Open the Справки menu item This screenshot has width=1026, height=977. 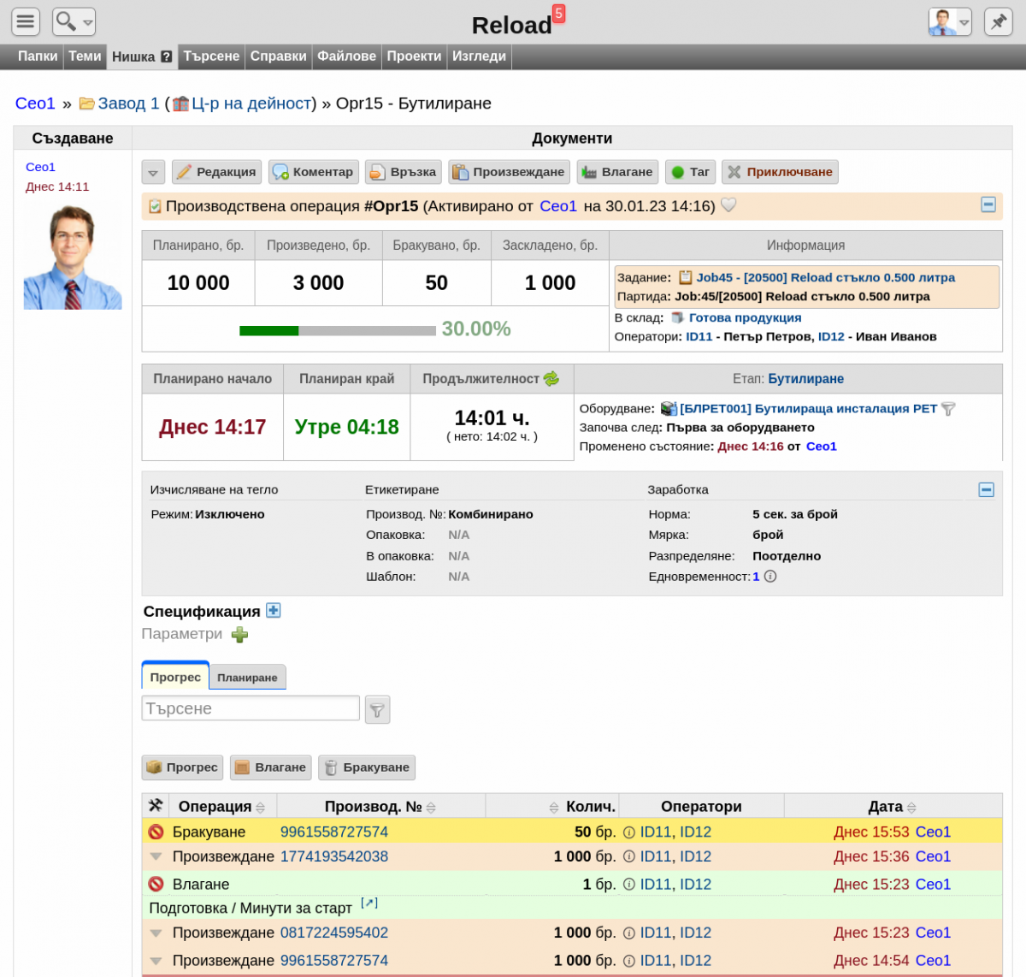(278, 56)
